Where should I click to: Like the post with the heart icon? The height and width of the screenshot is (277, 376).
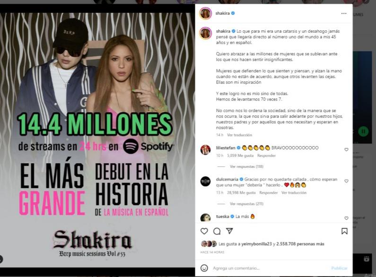[x=204, y=231]
